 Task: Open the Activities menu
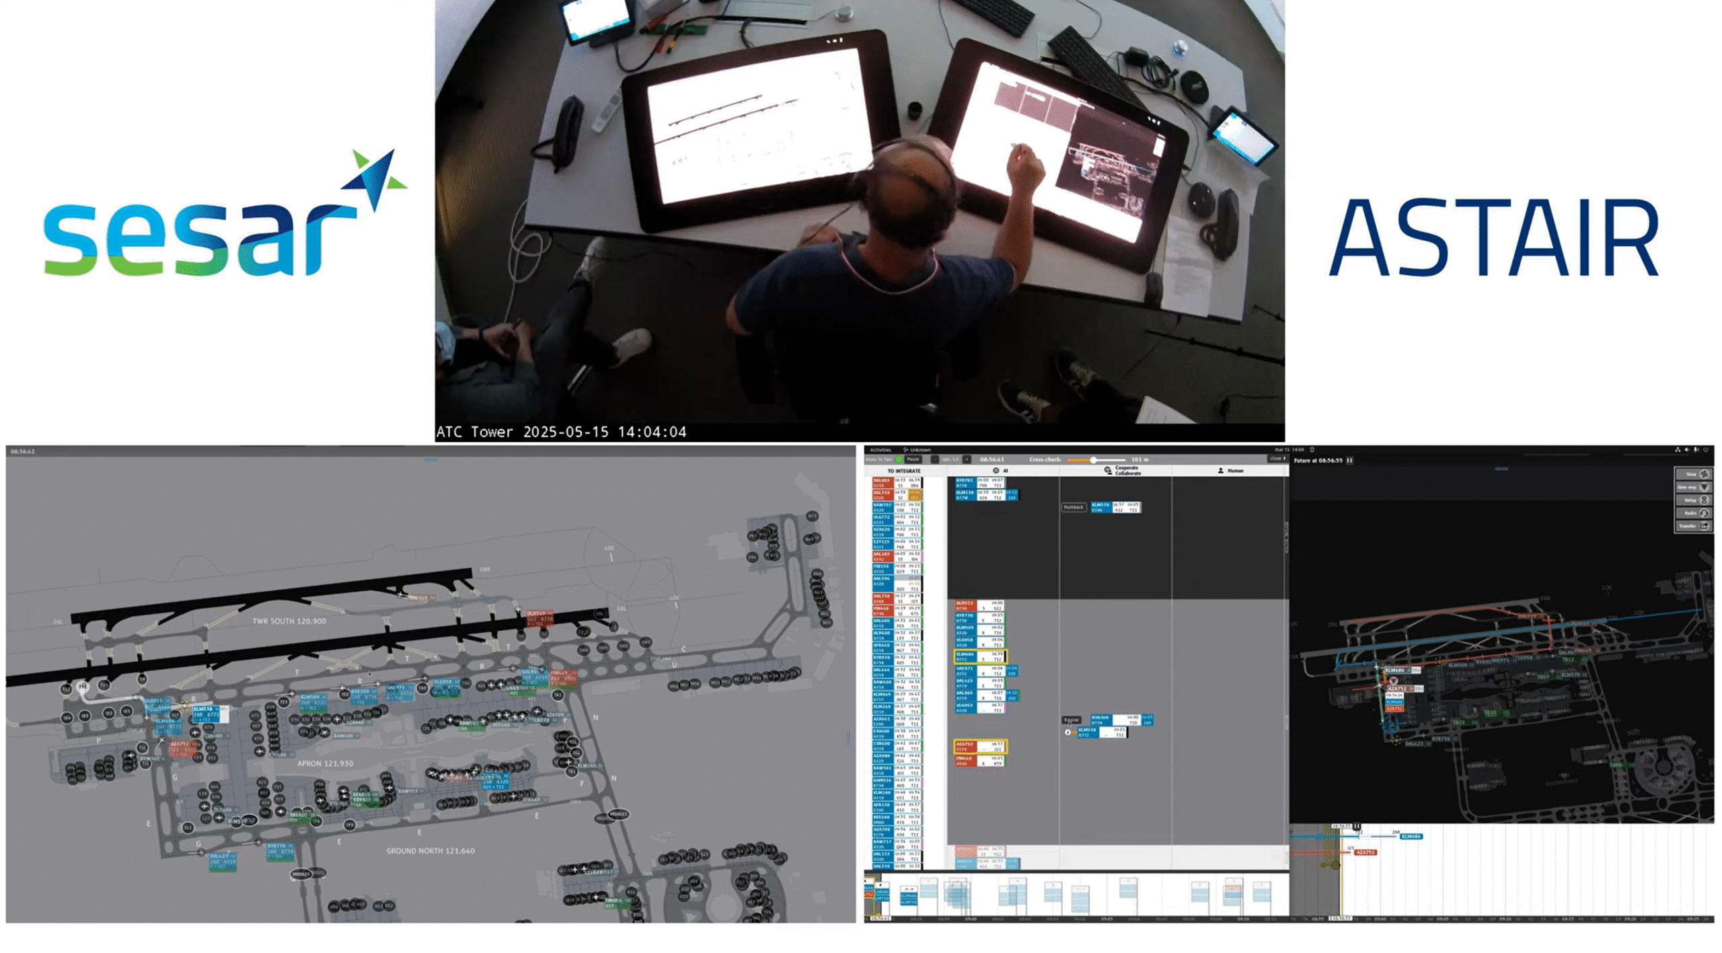tap(880, 450)
